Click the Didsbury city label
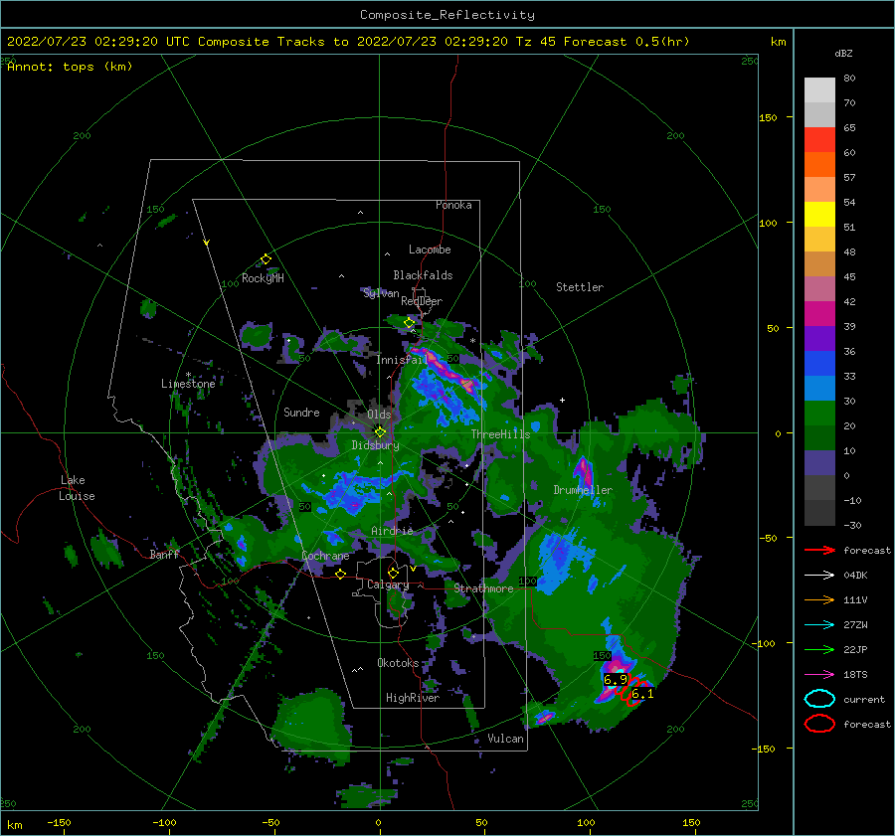 tap(375, 445)
